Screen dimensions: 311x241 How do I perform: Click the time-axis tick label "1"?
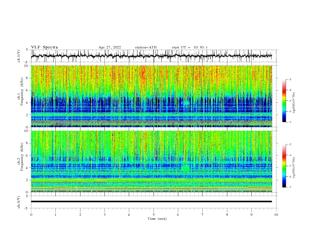click(x=55, y=215)
